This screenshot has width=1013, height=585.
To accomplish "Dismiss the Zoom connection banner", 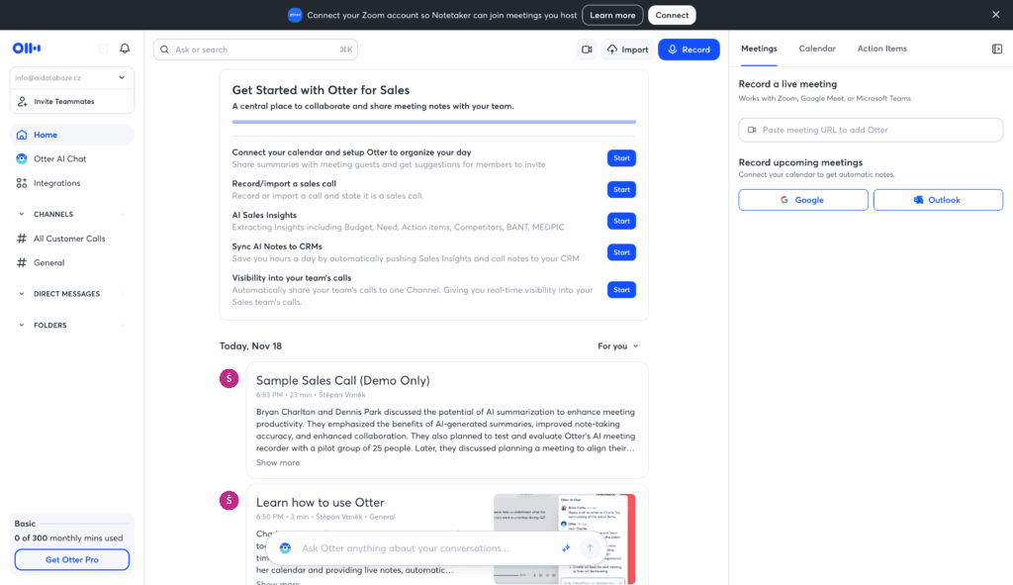I will pyautogui.click(x=995, y=15).
